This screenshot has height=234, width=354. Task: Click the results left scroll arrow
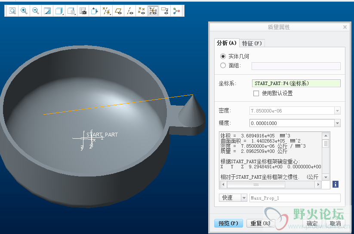(x=223, y=184)
